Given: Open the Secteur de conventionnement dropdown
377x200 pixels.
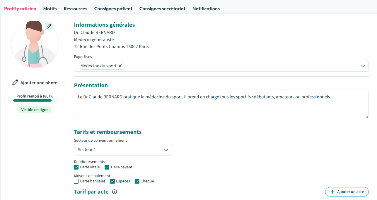Looking at the screenshot, I should tap(123, 150).
